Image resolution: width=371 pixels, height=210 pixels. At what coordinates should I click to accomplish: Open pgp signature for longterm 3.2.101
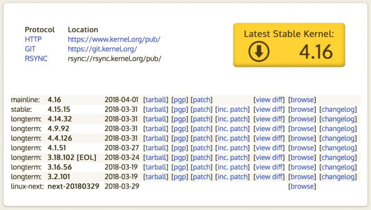(x=180, y=177)
